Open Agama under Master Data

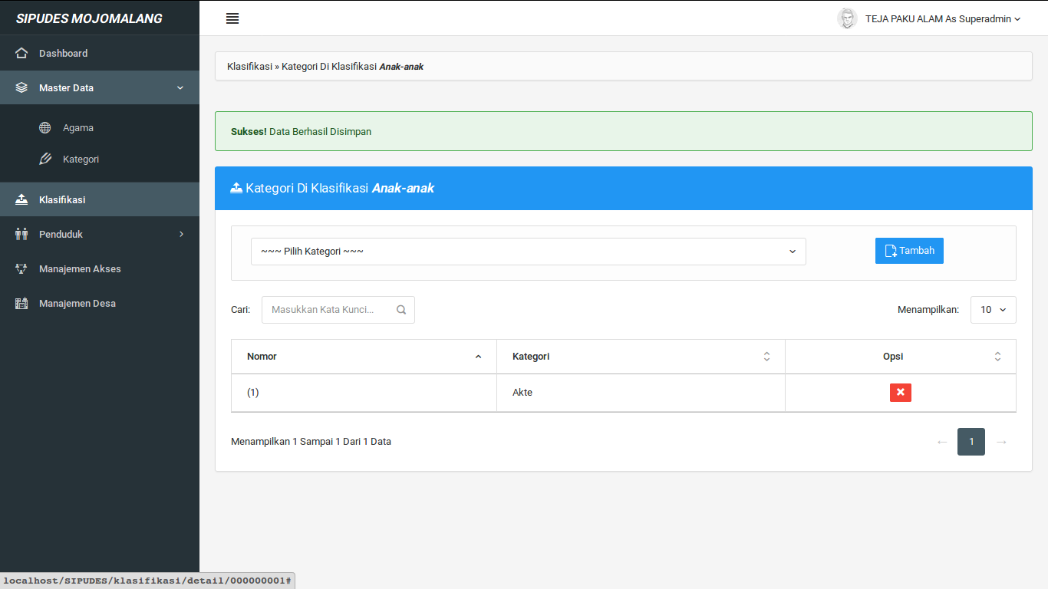tap(100, 128)
